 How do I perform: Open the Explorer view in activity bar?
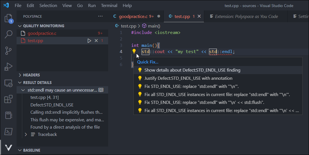[x=8, y=19]
